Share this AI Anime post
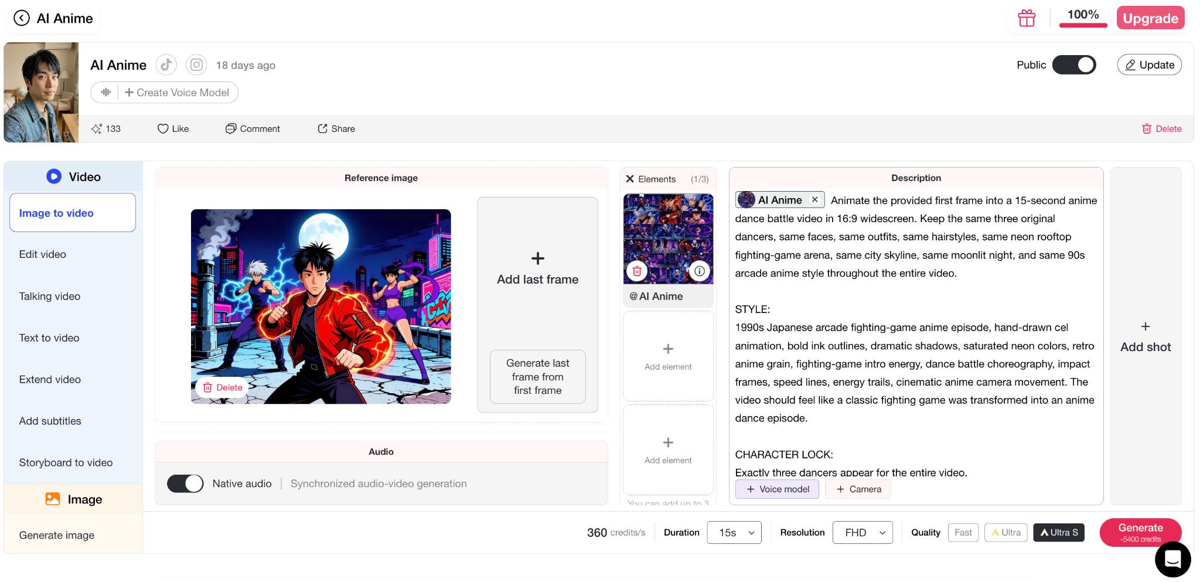 [x=336, y=128]
